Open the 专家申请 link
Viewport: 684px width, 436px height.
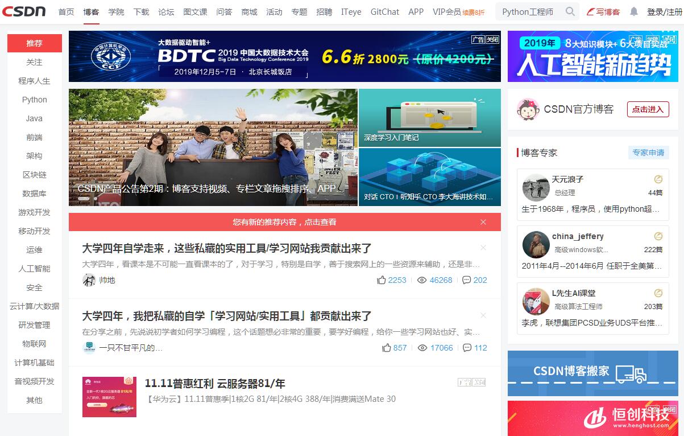click(x=648, y=153)
